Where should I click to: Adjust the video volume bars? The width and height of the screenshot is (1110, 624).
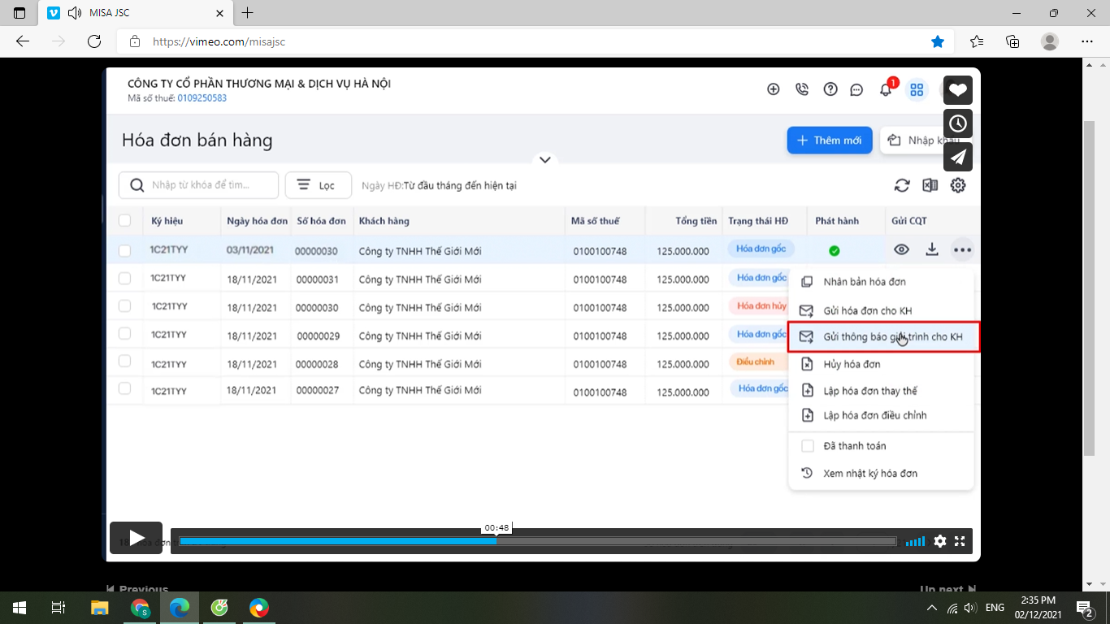pyautogui.click(x=915, y=541)
